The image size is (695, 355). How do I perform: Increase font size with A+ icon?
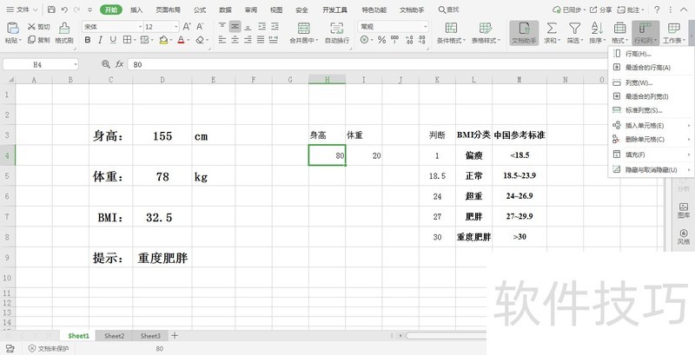click(187, 27)
